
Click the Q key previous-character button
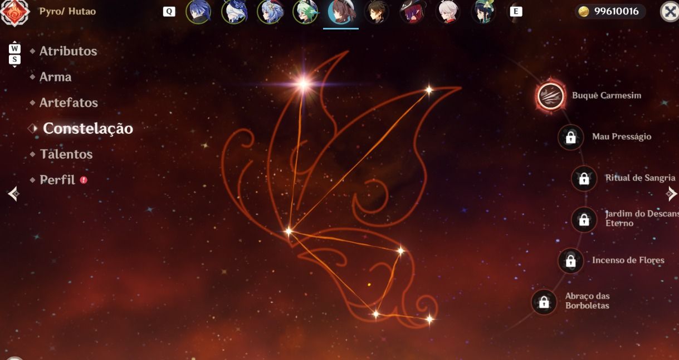coord(169,11)
